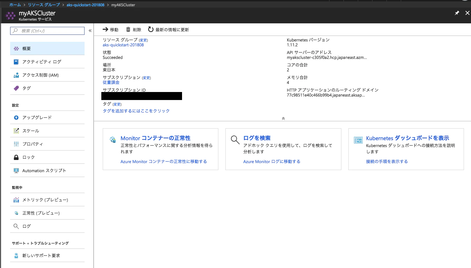Click the Kubernetes ダッシュボード chart icon

pos(358,140)
